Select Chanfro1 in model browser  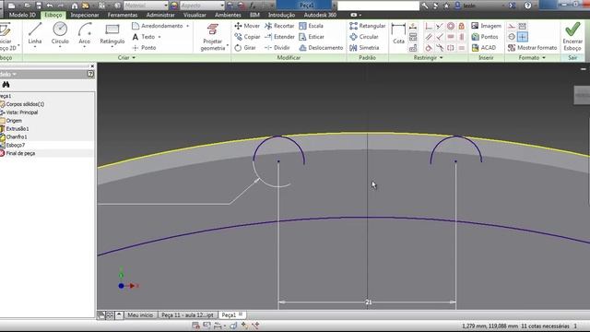coord(17,137)
